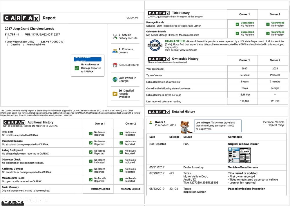Image resolution: width=290 pixels, height=206 pixels.
Task: Select Owner 1 column in Title History
Action: 244,14
